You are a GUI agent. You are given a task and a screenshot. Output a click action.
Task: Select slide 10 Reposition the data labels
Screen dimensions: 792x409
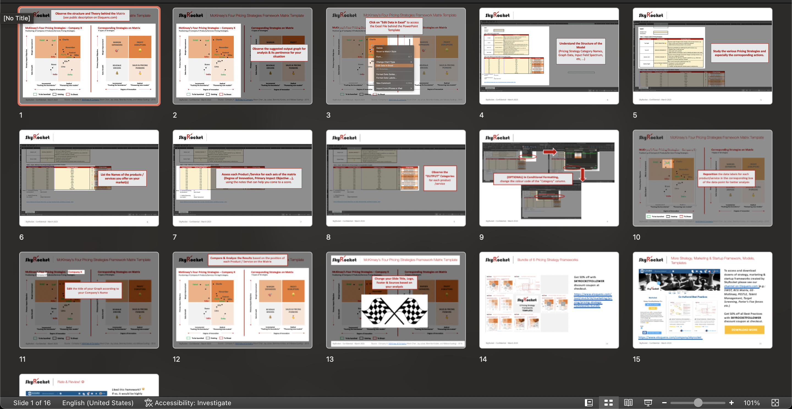click(703, 178)
